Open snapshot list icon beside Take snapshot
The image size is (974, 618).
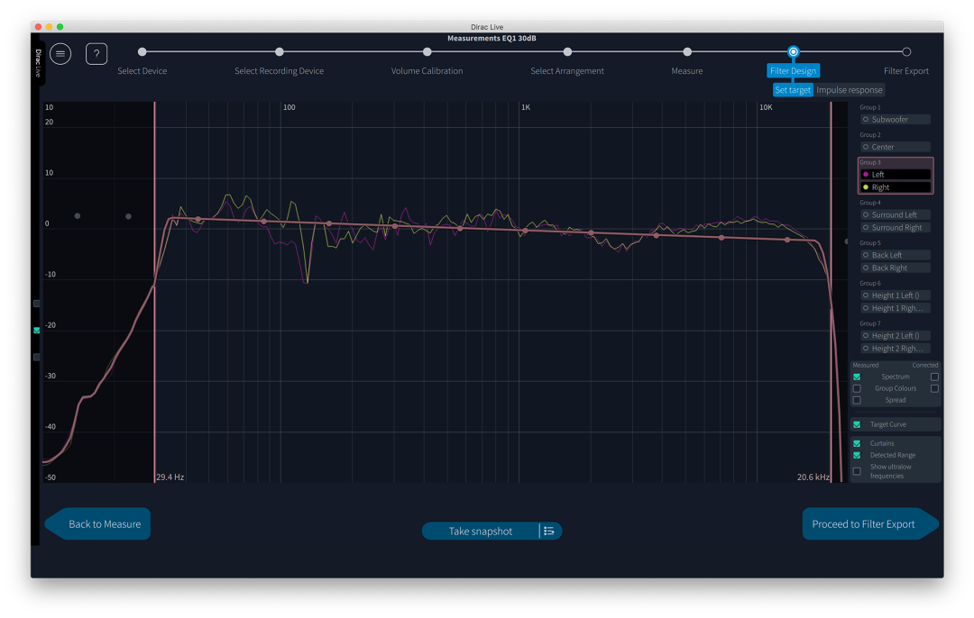point(549,532)
